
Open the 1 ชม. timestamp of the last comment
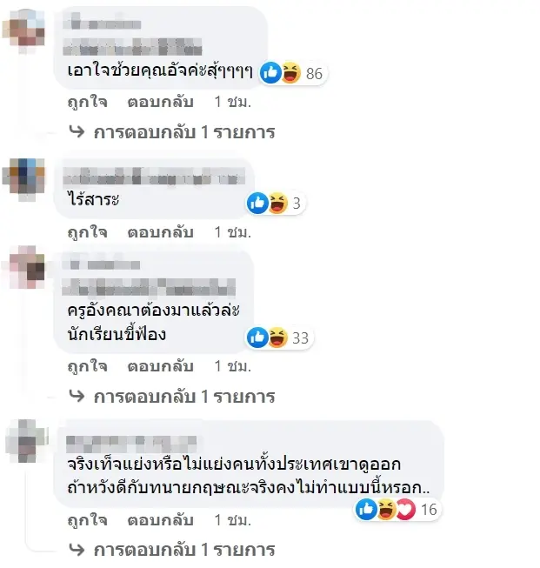click(x=232, y=520)
